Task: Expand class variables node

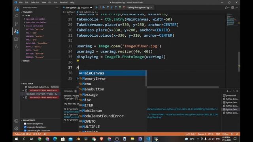Action: click(25, 26)
